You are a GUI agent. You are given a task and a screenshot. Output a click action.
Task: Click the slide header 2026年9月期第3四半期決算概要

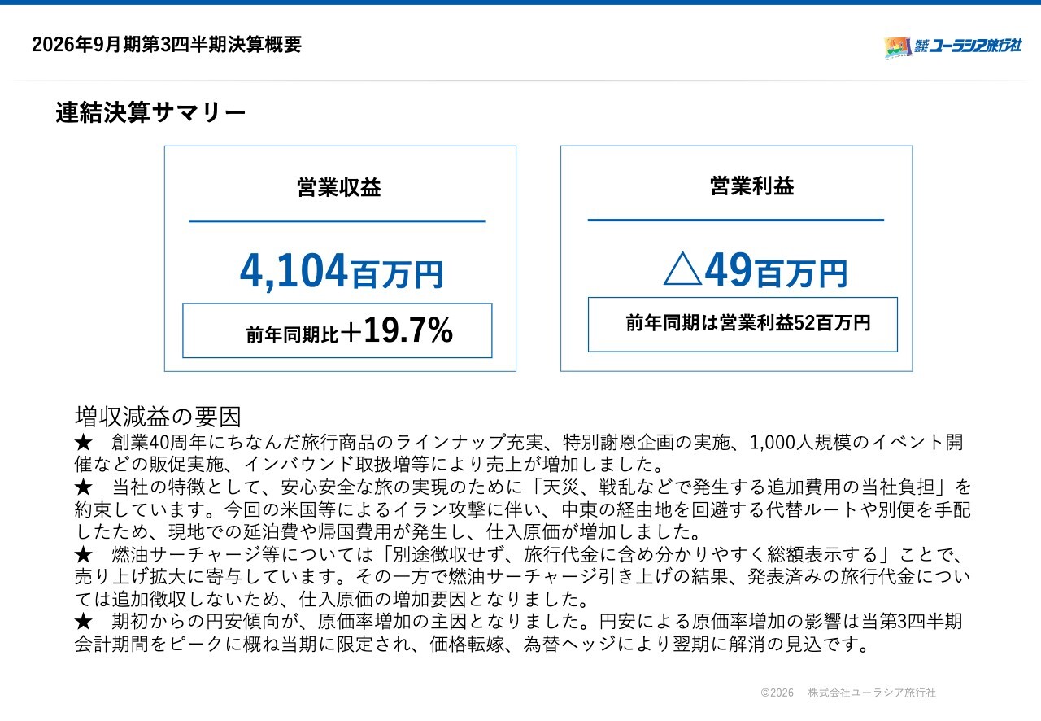(167, 45)
